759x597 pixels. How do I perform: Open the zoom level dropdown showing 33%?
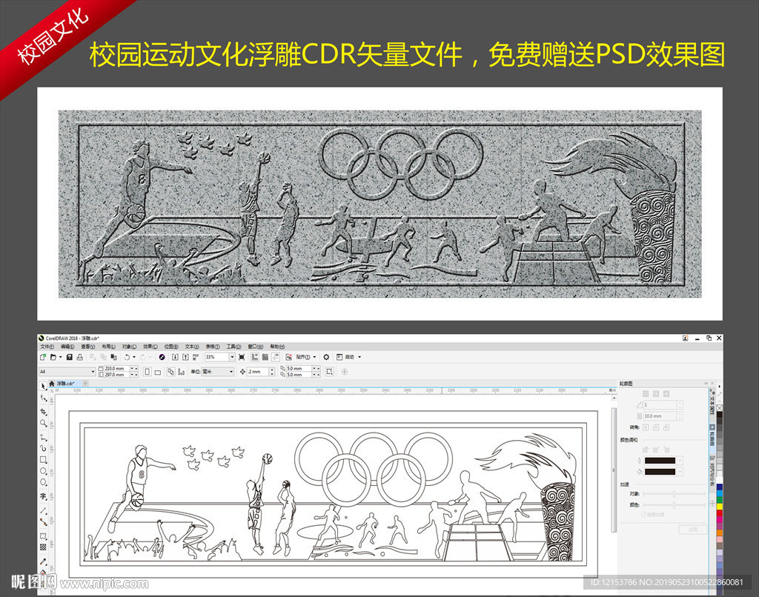(232, 357)
